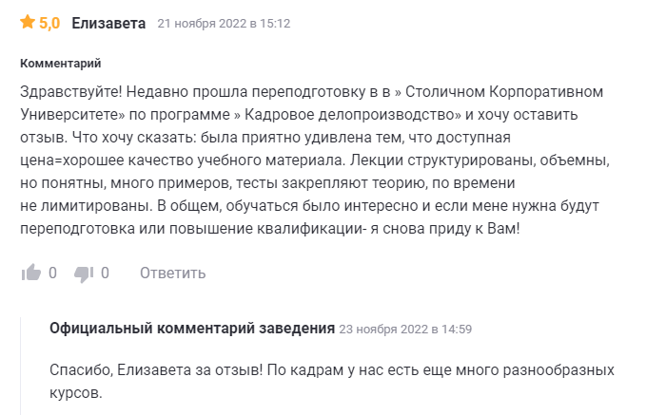Viewport: 666px width, 415px height.
Task: Click the Ответить reply link
Action: click(172, 273)
